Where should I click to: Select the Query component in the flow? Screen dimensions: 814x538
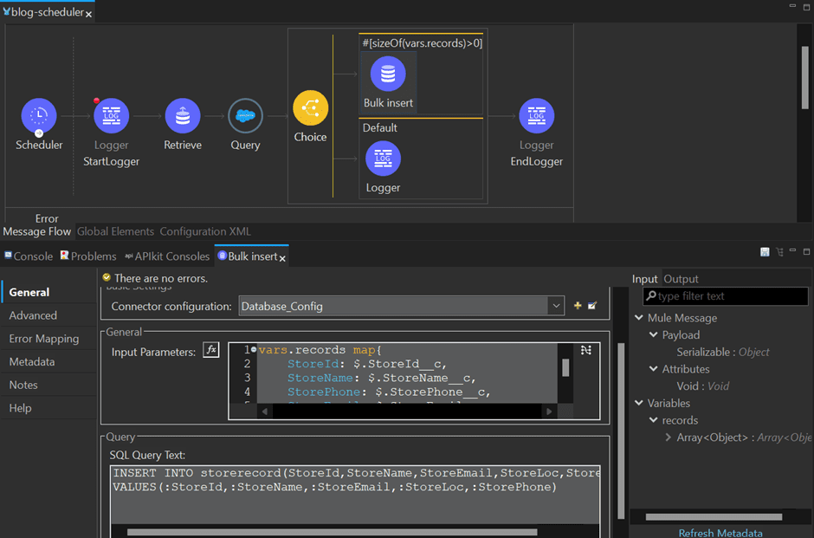click(x=245, y=115)
